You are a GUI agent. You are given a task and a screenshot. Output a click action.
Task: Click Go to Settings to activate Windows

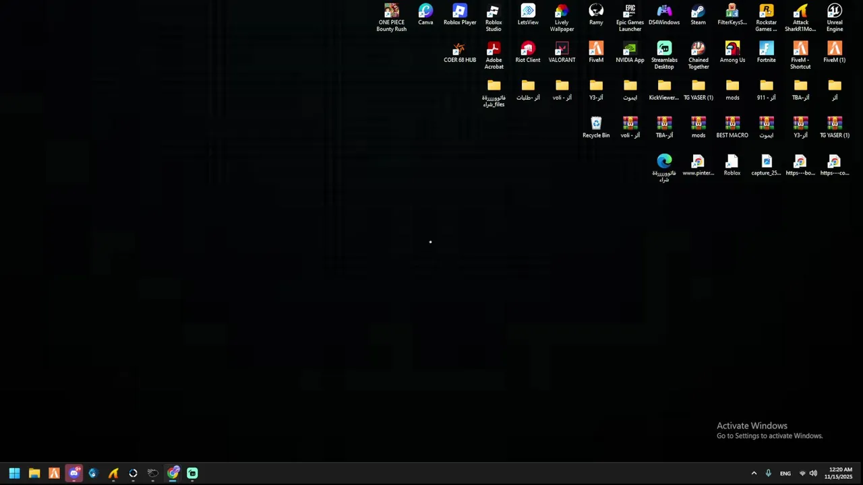769,436
